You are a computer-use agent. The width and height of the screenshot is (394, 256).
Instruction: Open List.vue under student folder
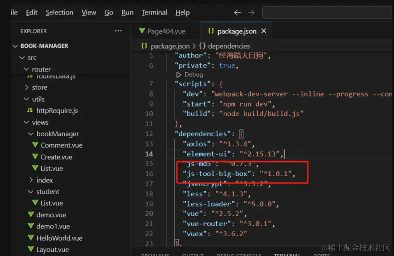52,203
